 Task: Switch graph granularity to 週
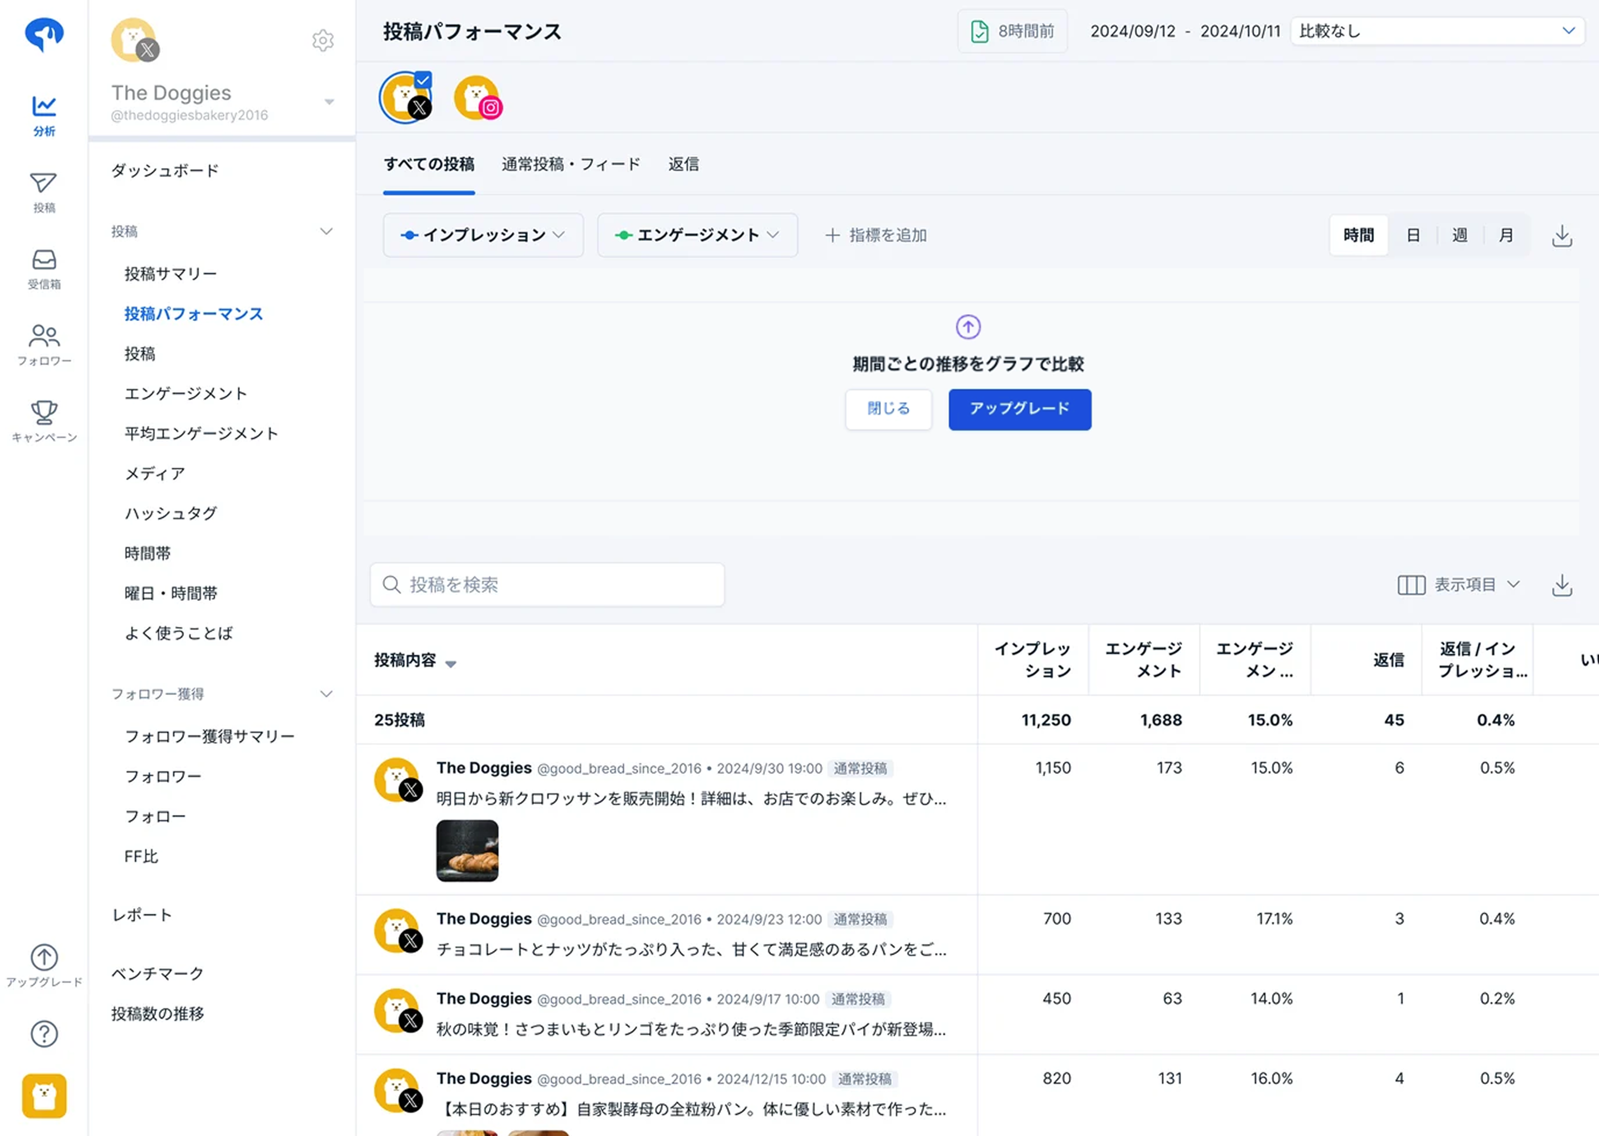[x=1459, y=235]
